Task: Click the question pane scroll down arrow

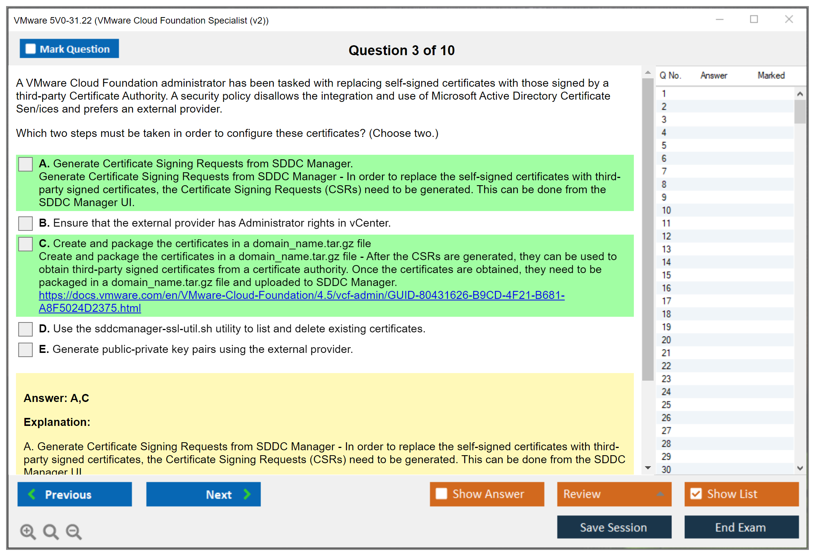Action: (x=648, y=468)
